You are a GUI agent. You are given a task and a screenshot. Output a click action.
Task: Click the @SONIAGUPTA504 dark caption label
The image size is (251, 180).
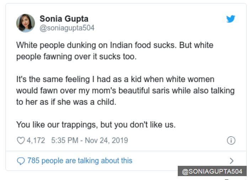[212, 171]
